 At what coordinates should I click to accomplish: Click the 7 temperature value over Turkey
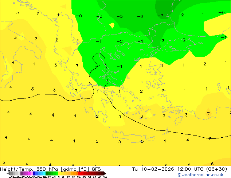click(x=208, y=114)
